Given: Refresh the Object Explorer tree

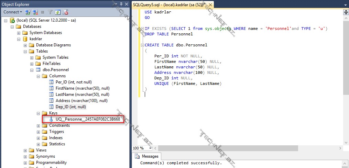Looking at the screenshot, I should tap(58, 12).
